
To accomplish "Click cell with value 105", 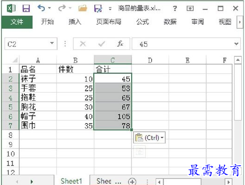I will (113, 116).
